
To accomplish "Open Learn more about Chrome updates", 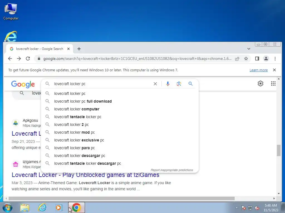I will click(x=259, y=70).
